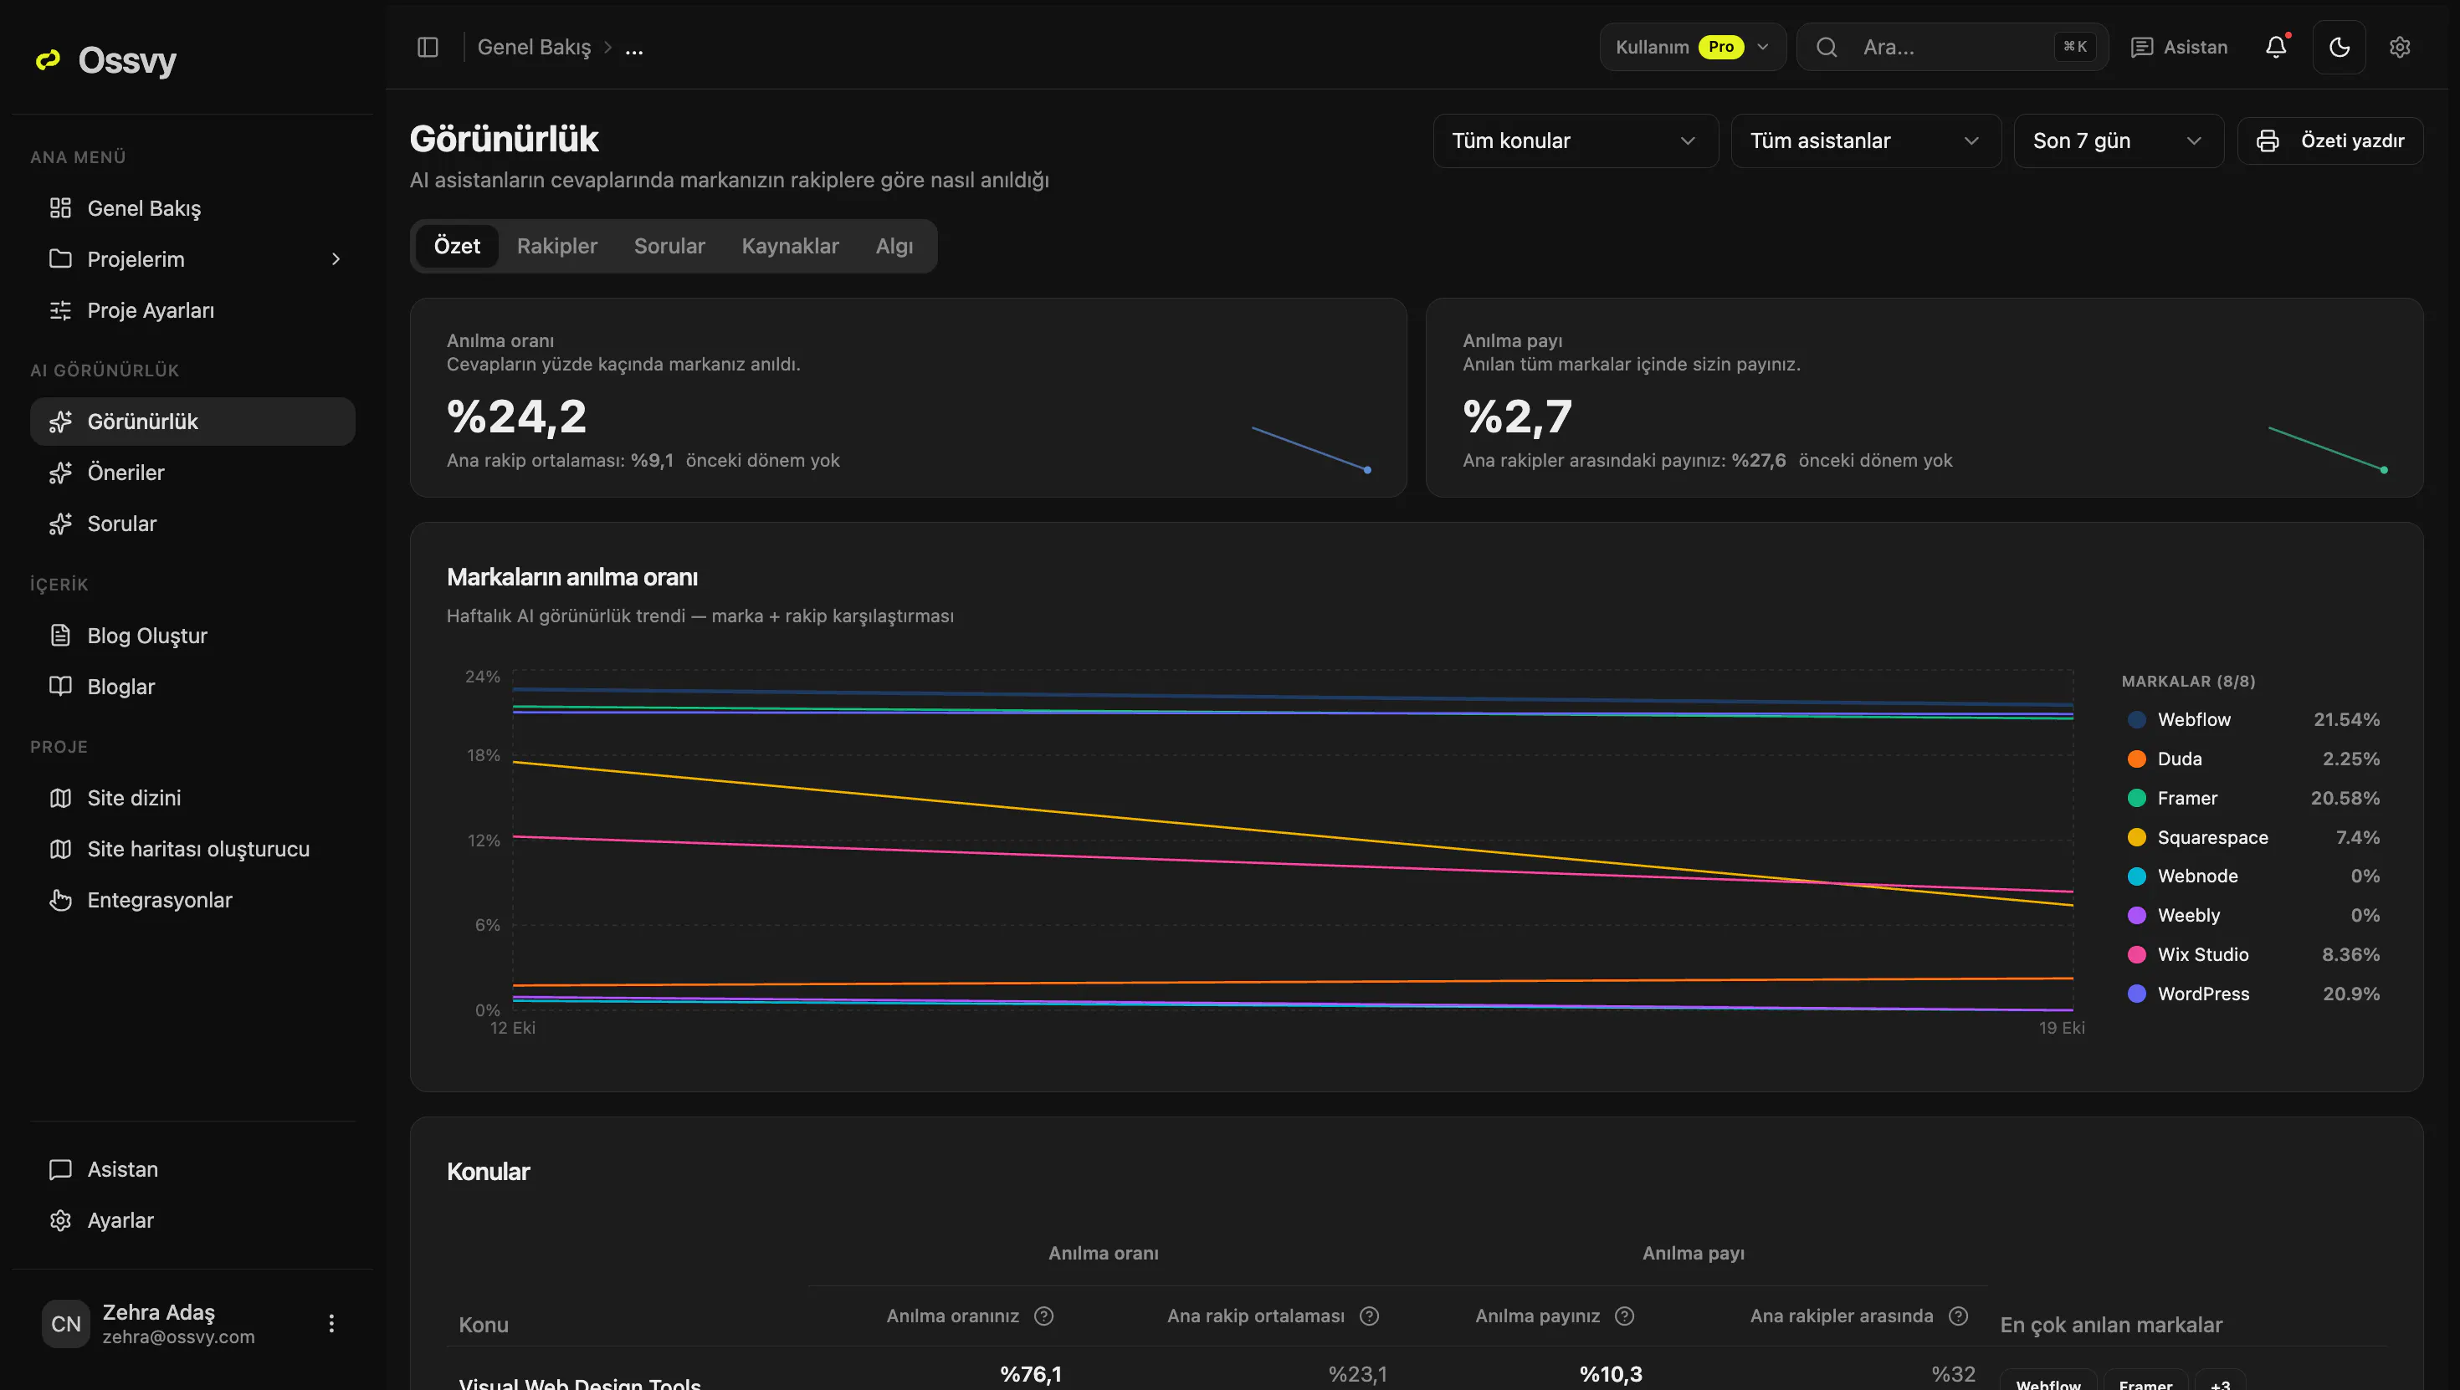Toggle Webflow brand in chart legend
The height and width of the screenshot is (1390, 2460).
pyautogui.click(x=2252, y=719)
